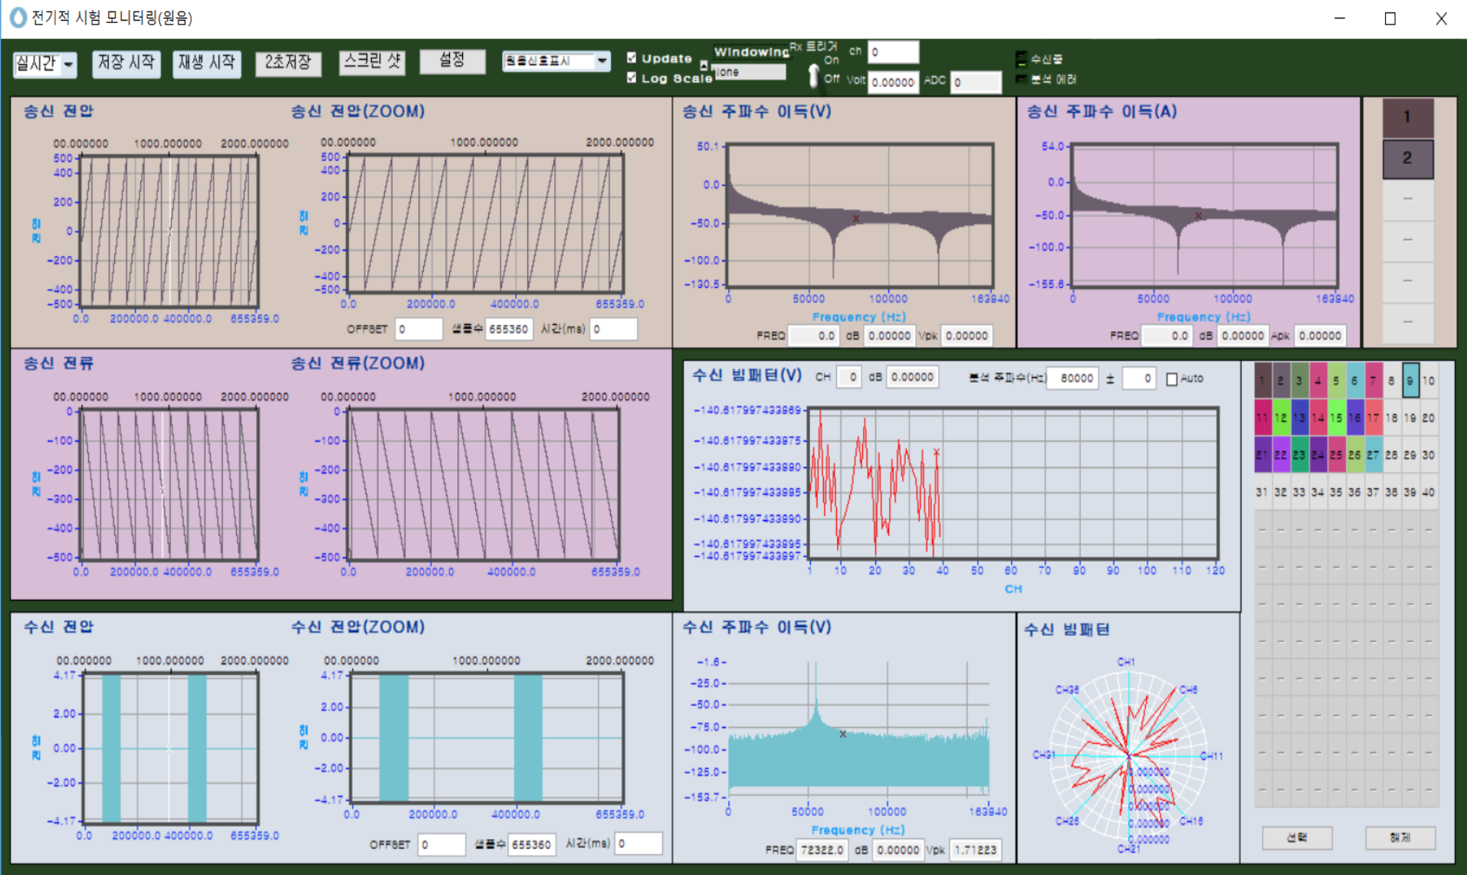Click the Rx trigger Volt field
The image size is (1467, 875).
pyautogui.click(x=893, y=82)
